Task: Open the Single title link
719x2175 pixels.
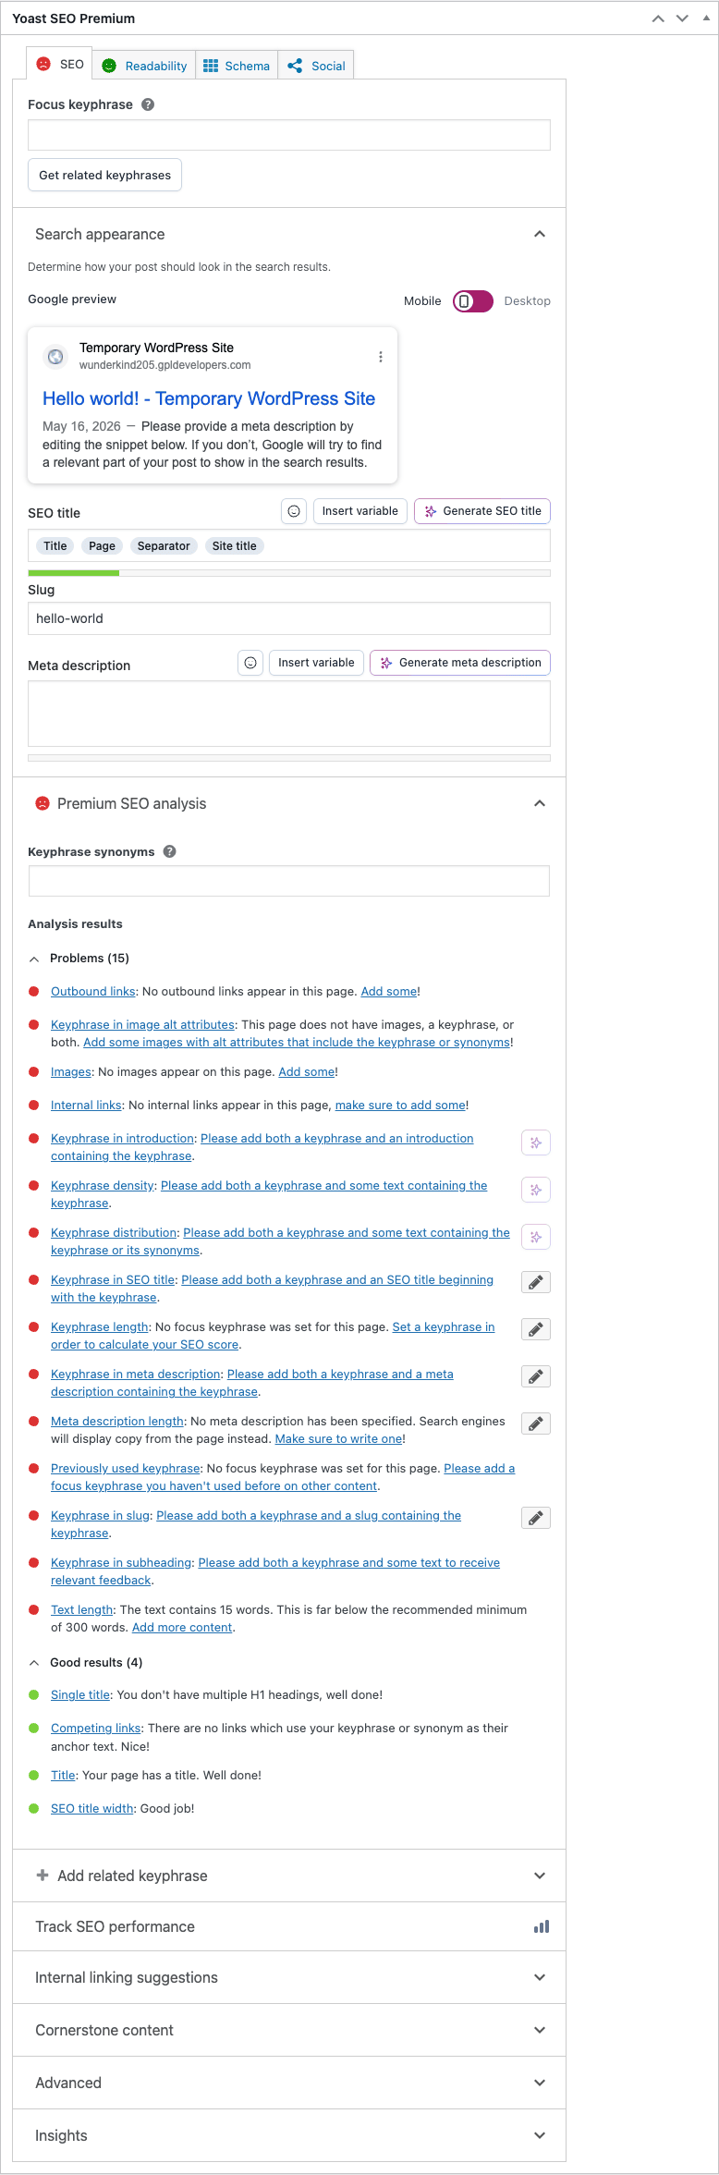Action: [80, 1695]
